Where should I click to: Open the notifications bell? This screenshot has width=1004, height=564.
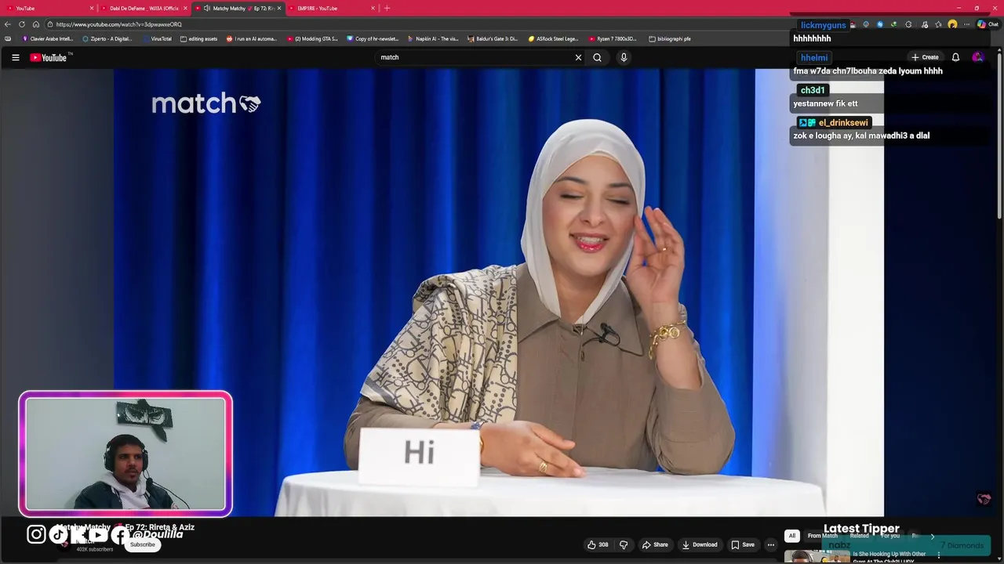click(955, 57)
